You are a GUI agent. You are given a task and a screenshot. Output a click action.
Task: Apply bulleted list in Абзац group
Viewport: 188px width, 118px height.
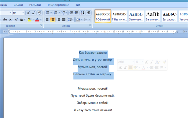[48, 13]
